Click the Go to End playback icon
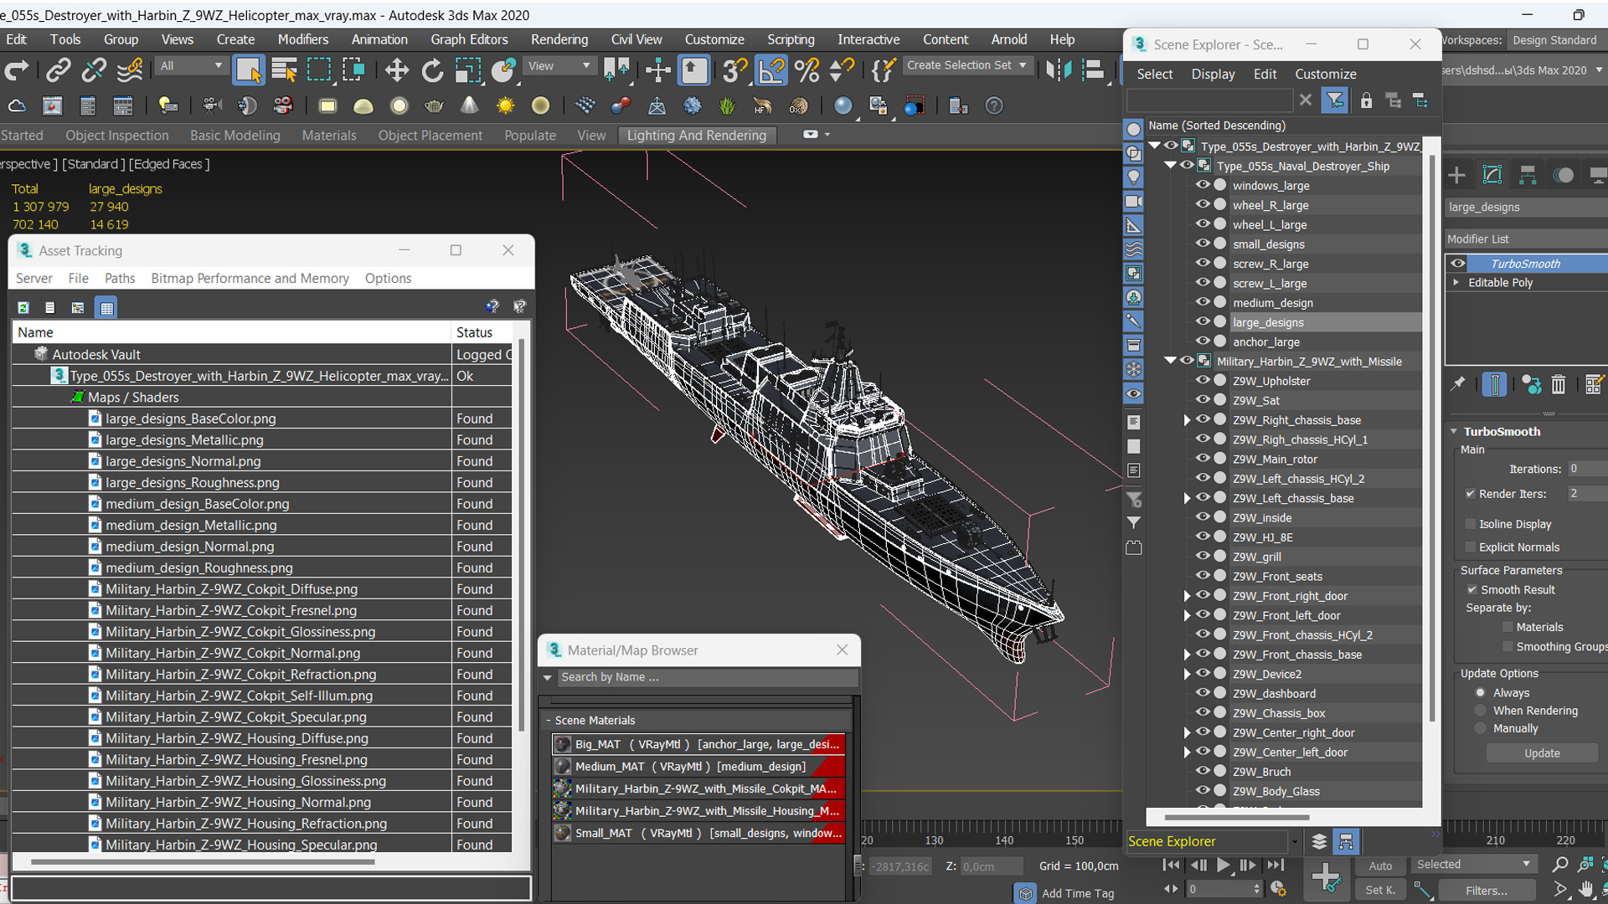 1276,865
